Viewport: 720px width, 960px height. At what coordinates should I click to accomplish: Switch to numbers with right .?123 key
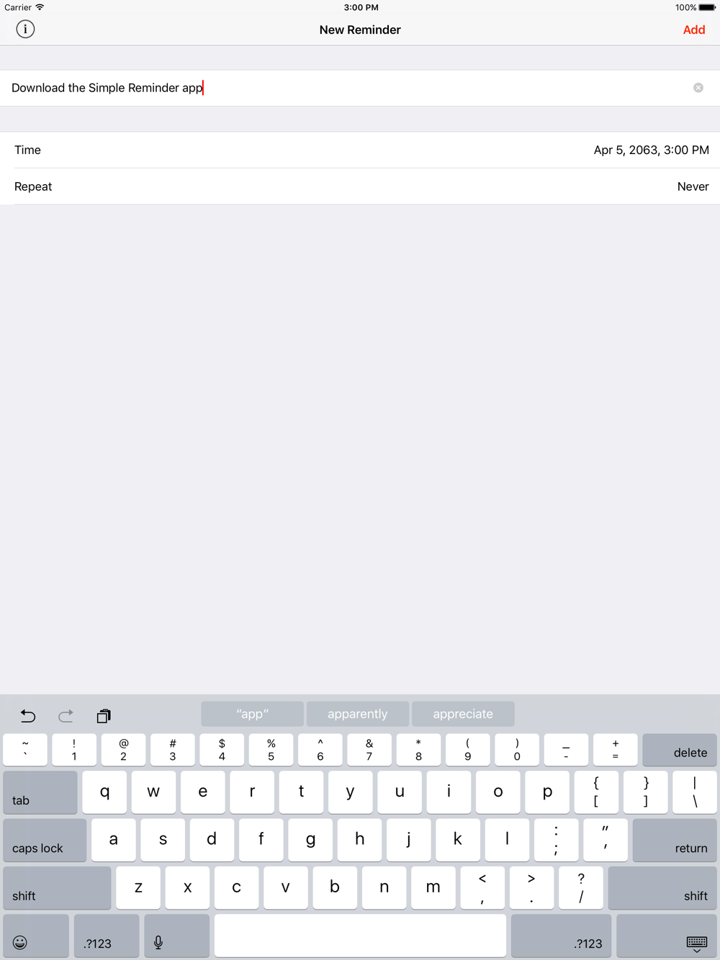(x=561, y=936)
